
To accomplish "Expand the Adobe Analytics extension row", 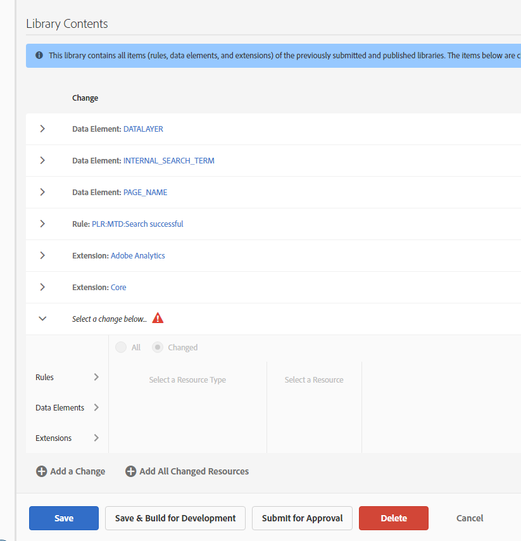I will (42, 255).
